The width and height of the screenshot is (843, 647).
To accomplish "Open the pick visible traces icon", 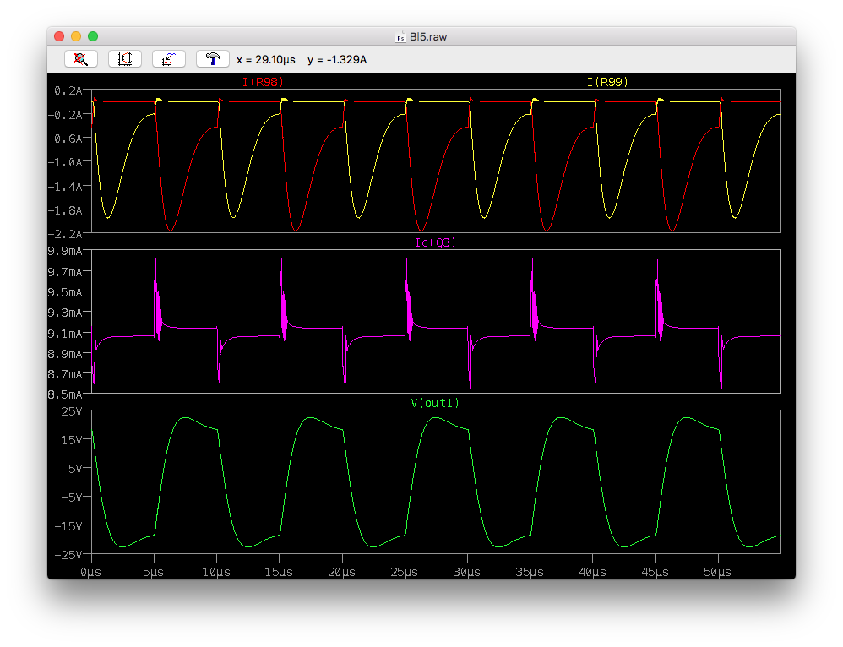I will pyautogui.click(x=169, y=59).
